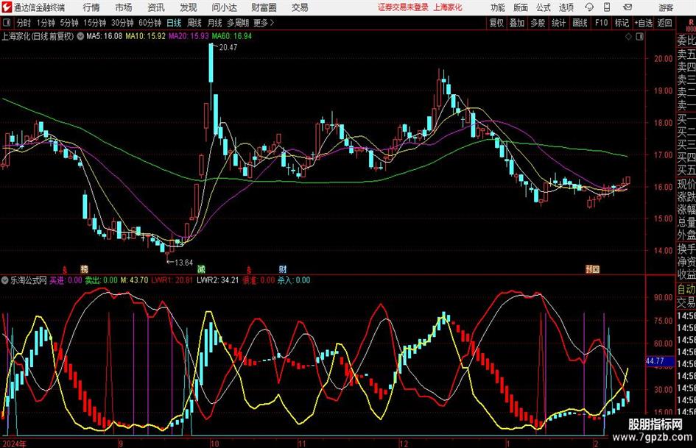Open the 交易 menu
This screenshot has width=696, height=448.
coord(300,7)
